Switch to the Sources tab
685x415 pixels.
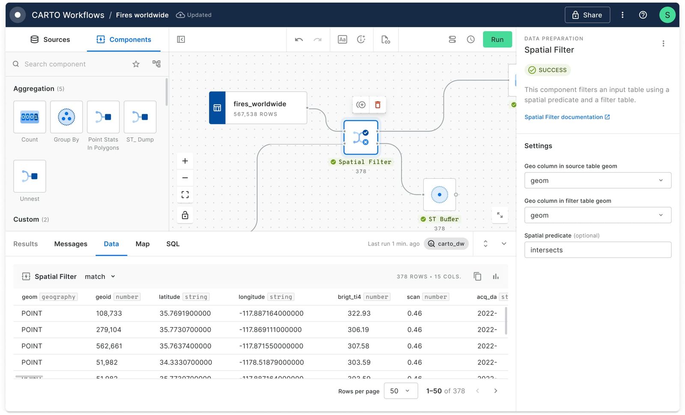coord(50,39)
